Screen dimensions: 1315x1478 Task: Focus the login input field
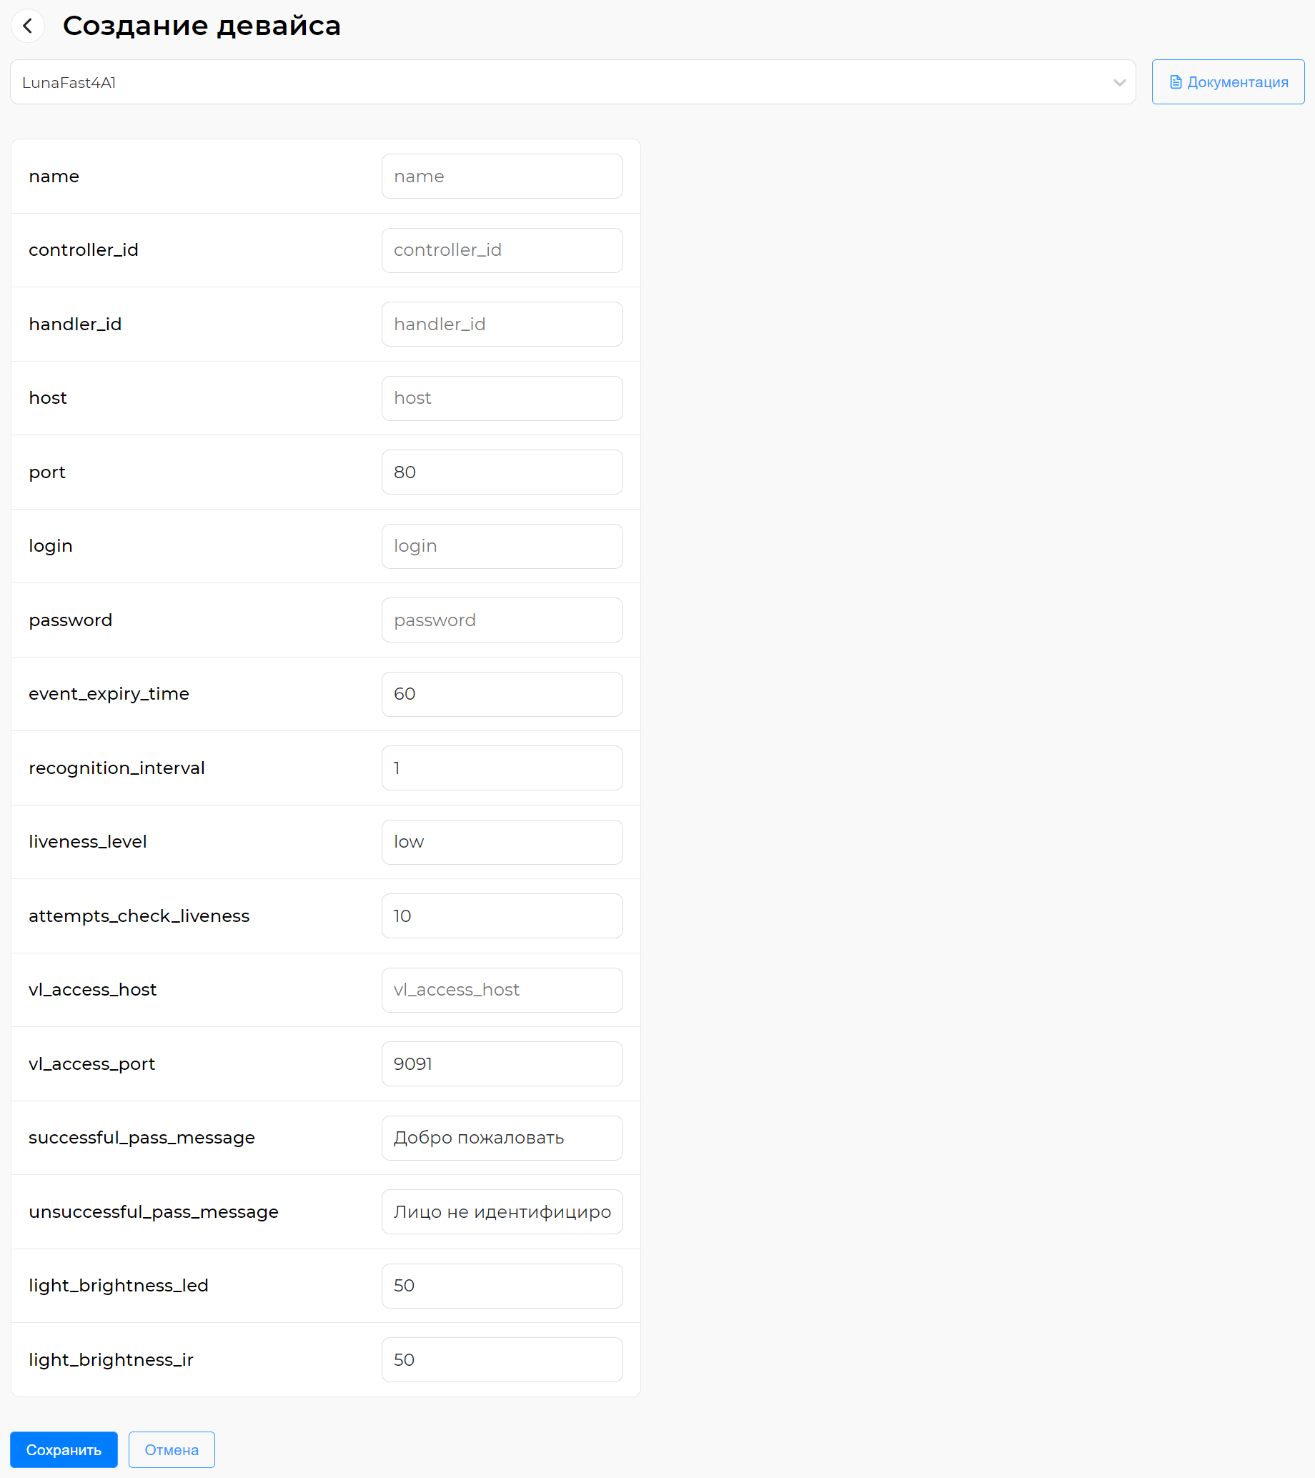[x=502, y=546]
